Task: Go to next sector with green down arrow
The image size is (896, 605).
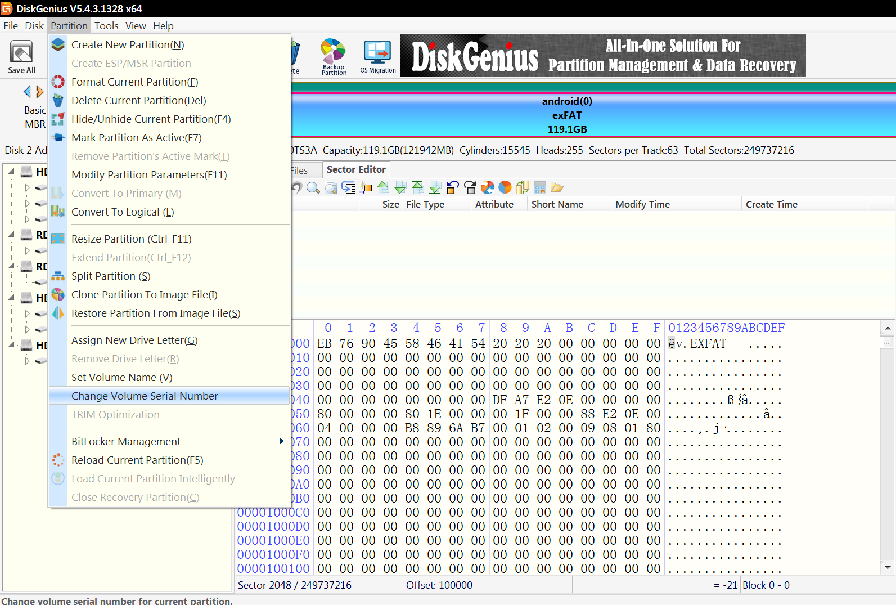Action: [400, 187]
